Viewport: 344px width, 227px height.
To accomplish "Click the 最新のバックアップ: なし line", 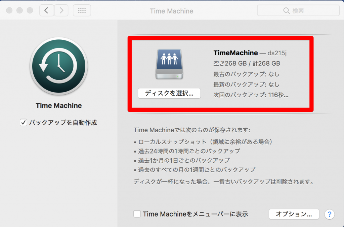I will pos(246,85).
